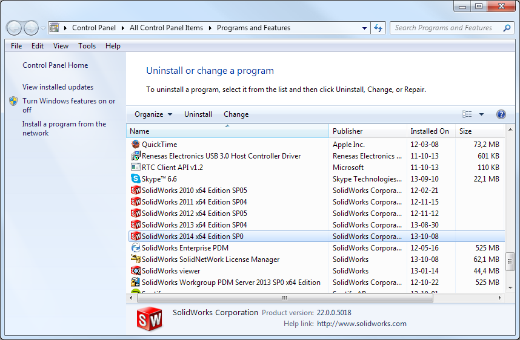This screenshot has width=520, height=340.
Task: Click All Control Panel Items breadcrumb
Action: (x=166, y=28)
